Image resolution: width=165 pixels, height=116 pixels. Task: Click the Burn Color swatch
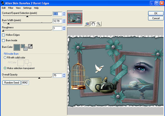pyautogui.click(x=17, y=47)
